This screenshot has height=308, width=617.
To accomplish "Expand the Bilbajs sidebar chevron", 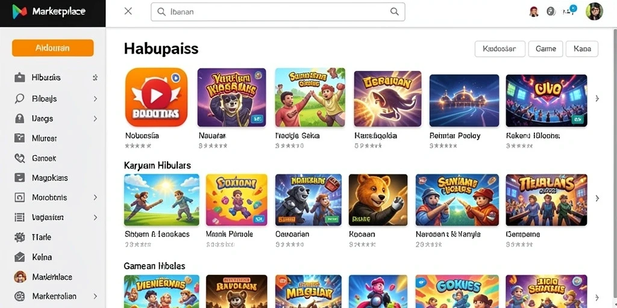I will pyautogui.click(x=95, y=99).
